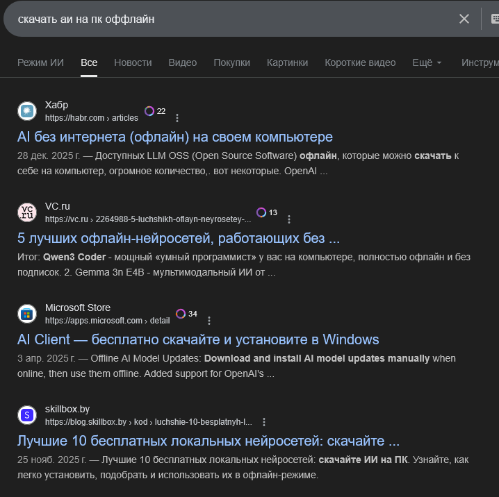499x497 pixels.
Task: Click the VC.ru site favicon
Action: click(x=27, y=212)
